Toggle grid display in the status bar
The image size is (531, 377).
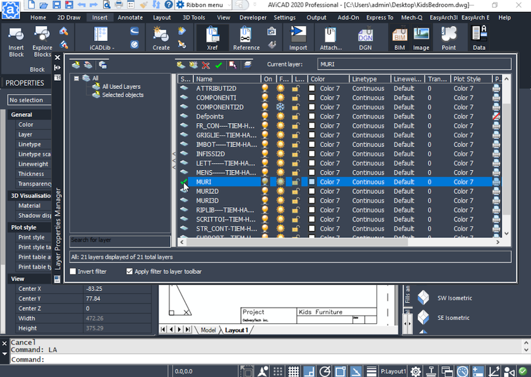click(294, 371)
